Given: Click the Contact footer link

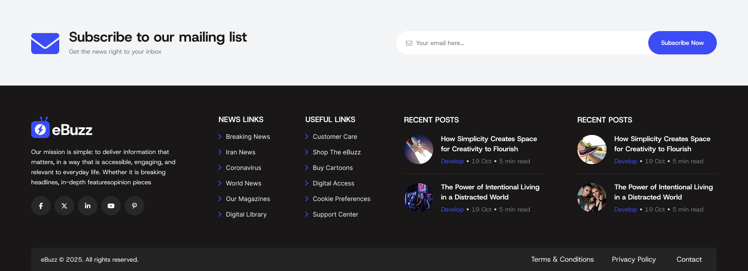Looking at the screenshot, I should tap(689, 259).
